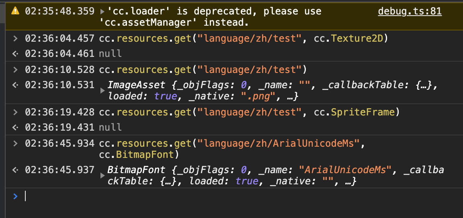Click input chevron beside the cc.SpriteFrame command

point(15,113)
